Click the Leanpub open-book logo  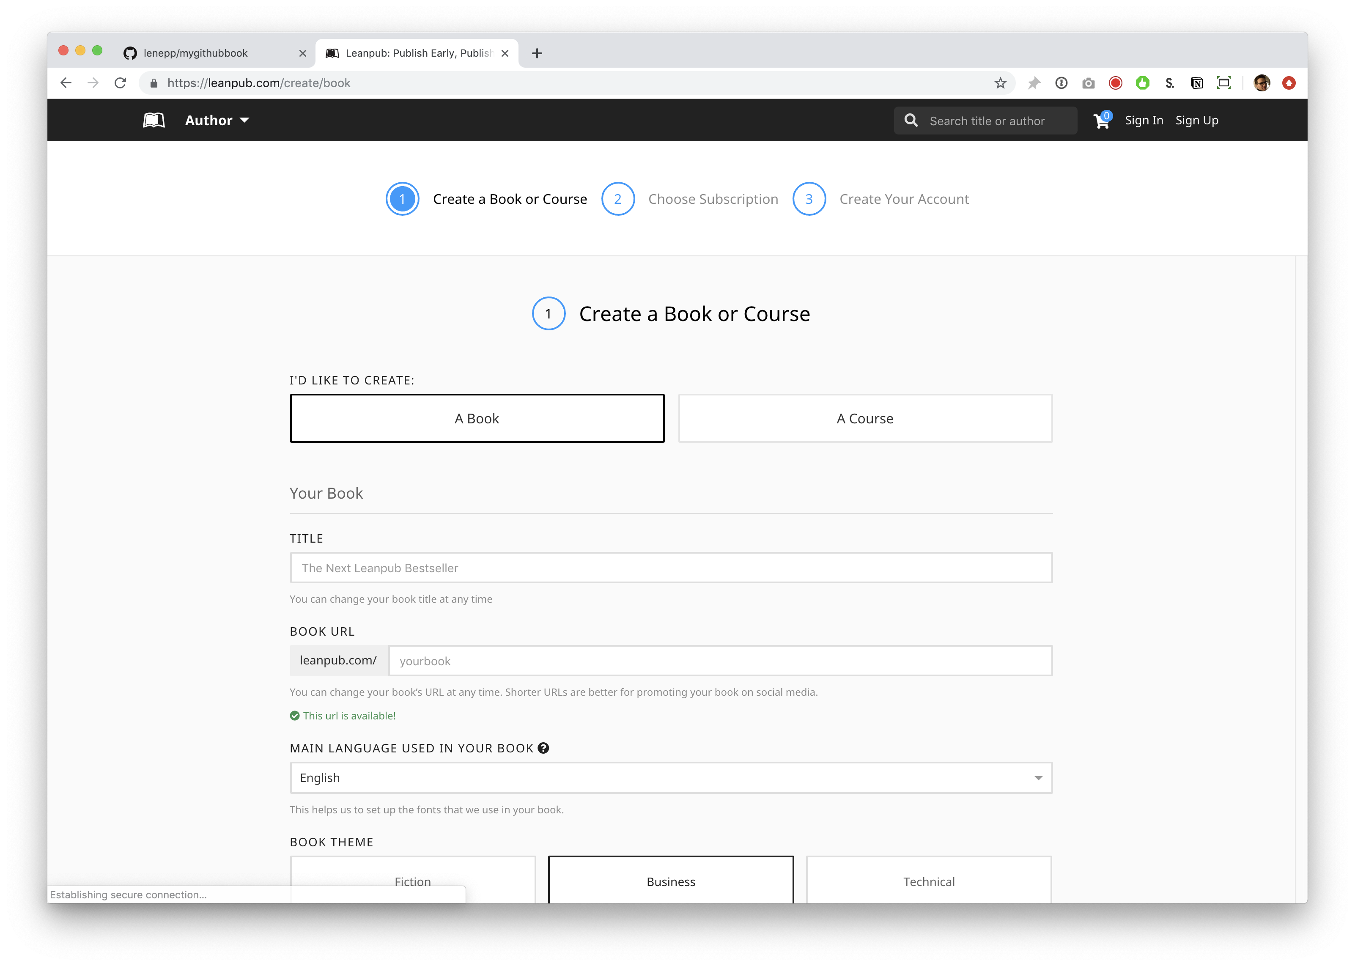pos(154,120)
